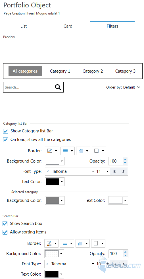Image resolution: width=144 pixels, height=279 pixels.
Task: Expand Tahoma font dropdown in Category list Bar
Action: pos(93,171)
